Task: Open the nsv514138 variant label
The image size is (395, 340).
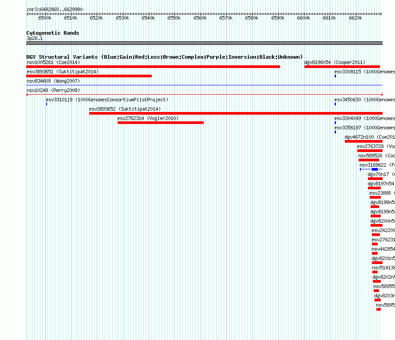Action: pos(383,268)
